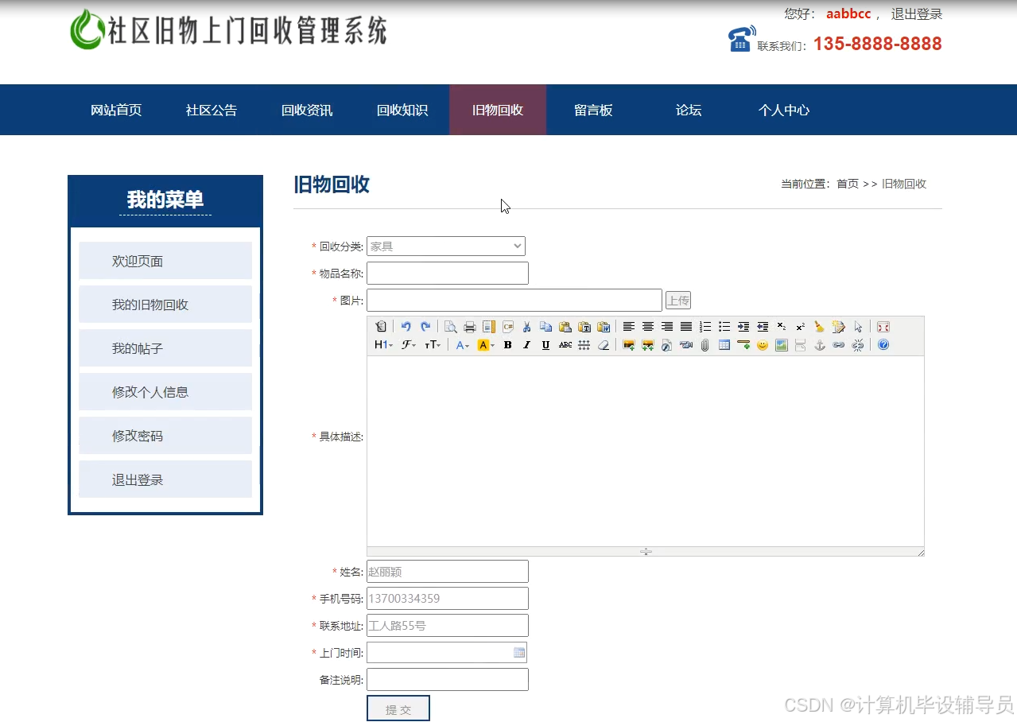This screenshot has width=1017, height=722.
Task: Insert a bulleted list
Action: point(724,327)
